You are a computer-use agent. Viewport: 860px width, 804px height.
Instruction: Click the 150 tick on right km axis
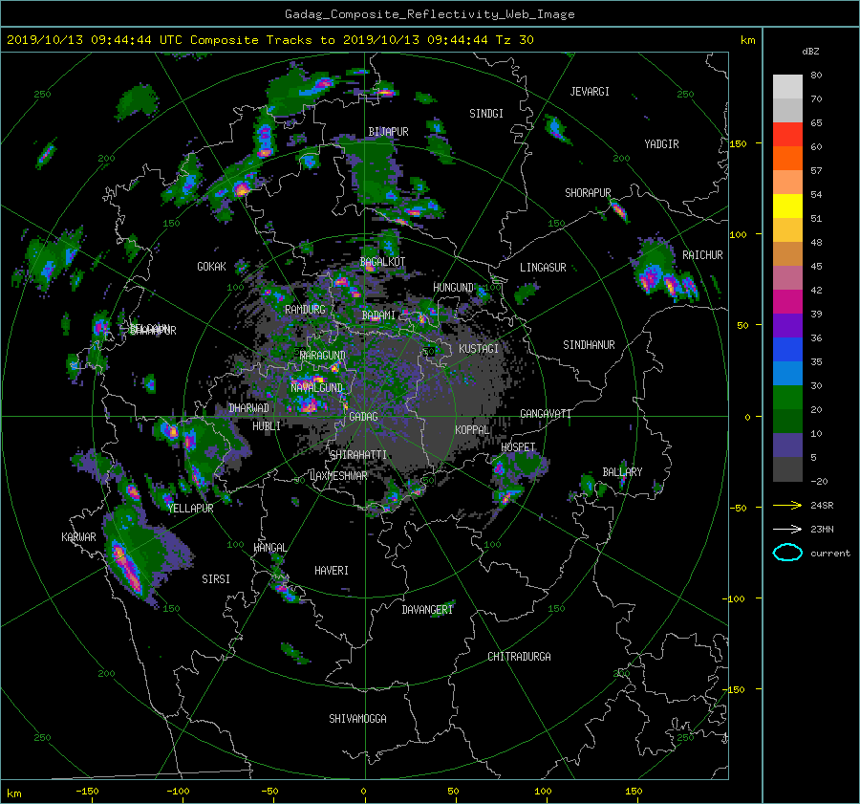click(x=738, y=143)
